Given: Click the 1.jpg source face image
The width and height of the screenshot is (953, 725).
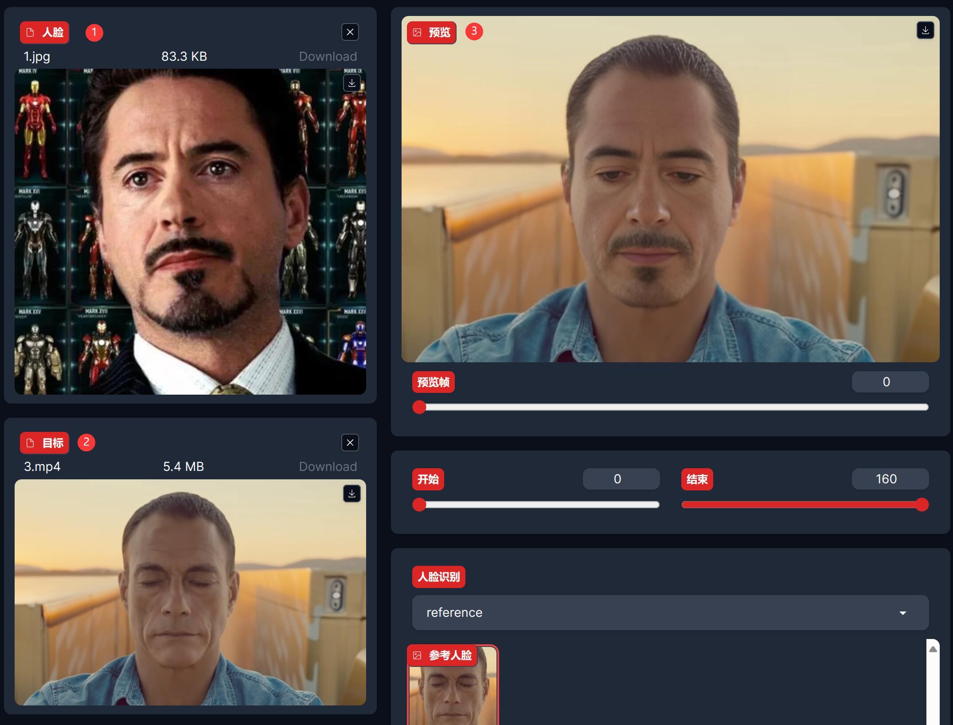Looking at the screenshot, I should [x=190, y=231].
